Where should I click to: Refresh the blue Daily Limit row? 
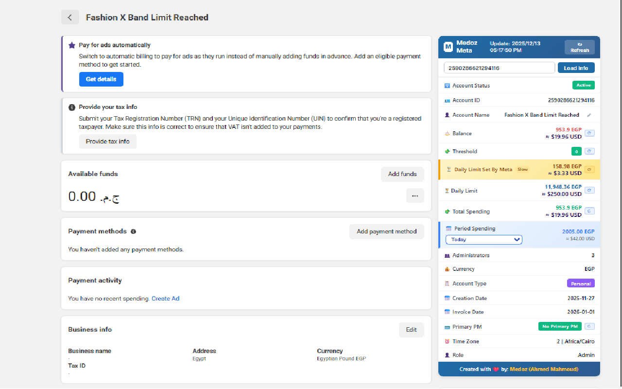tap(589, 190)
